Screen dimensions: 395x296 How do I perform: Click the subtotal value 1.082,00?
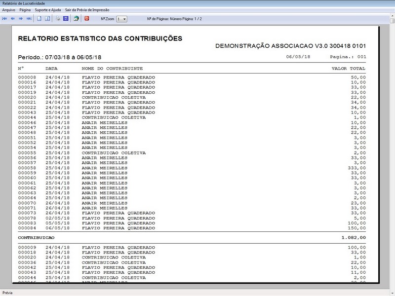click(354, 238)
